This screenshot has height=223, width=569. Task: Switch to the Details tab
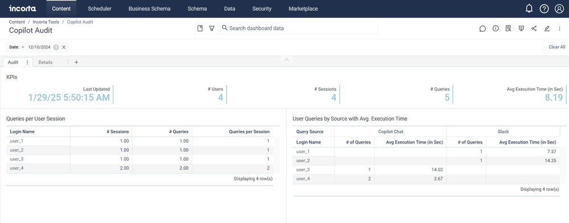(46, 63)
